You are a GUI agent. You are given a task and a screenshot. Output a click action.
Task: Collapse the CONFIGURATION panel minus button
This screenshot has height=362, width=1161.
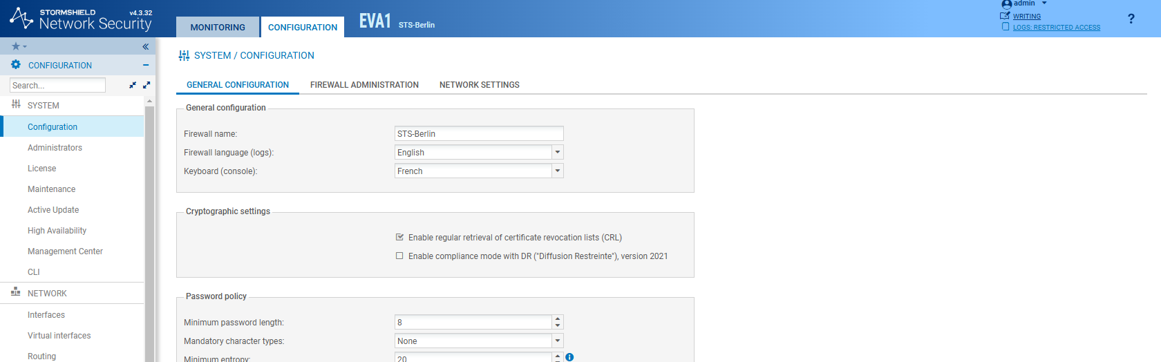146,65
